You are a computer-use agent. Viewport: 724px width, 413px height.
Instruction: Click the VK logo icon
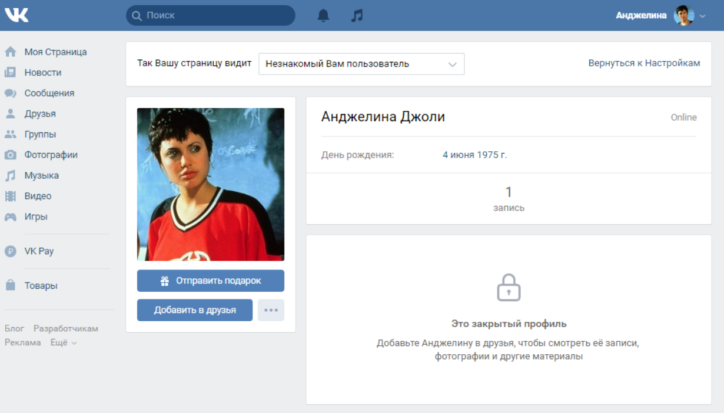tap(16, 15)
